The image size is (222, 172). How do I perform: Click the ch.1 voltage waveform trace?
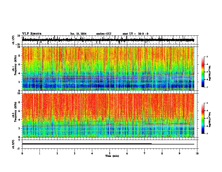(x=108, y=40)
